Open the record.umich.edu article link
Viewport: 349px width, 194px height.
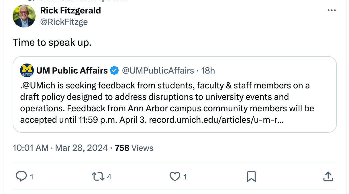coord(217,120)
